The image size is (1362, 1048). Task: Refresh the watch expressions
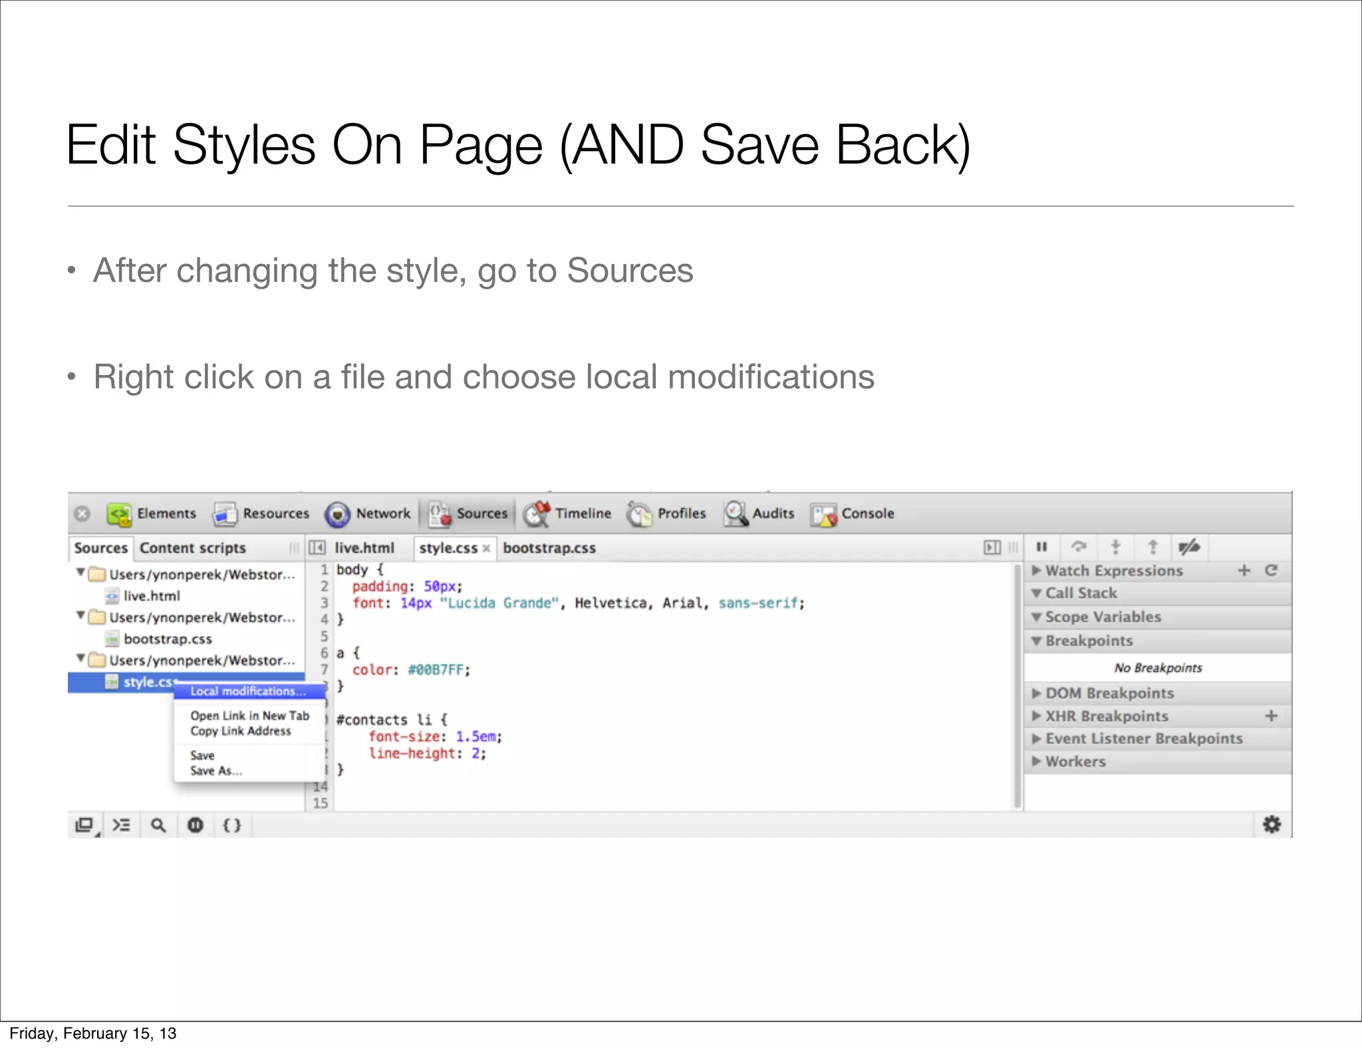1272,571
